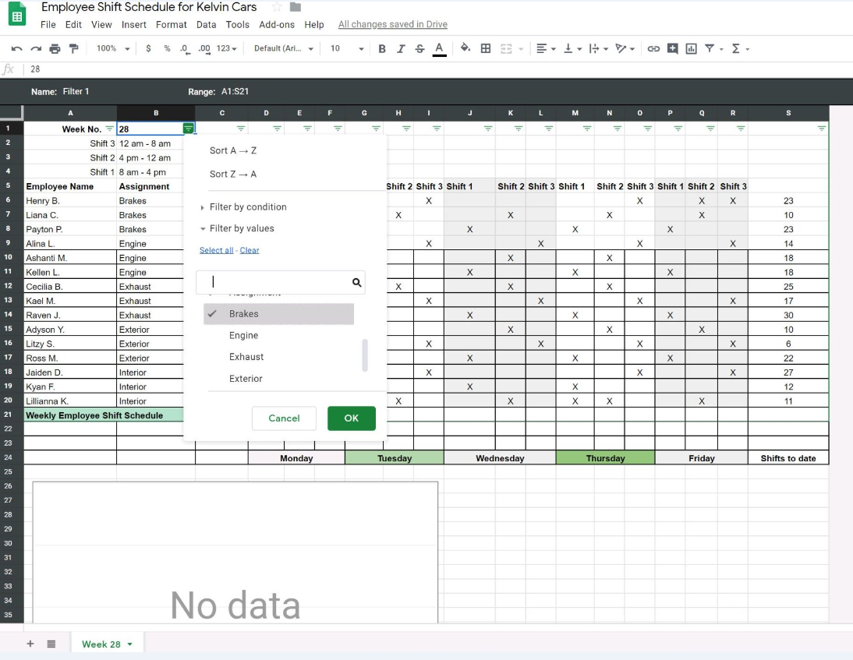Star the document with the star icon
Viewport: 853px width, 660px height.
click(277, 7)
